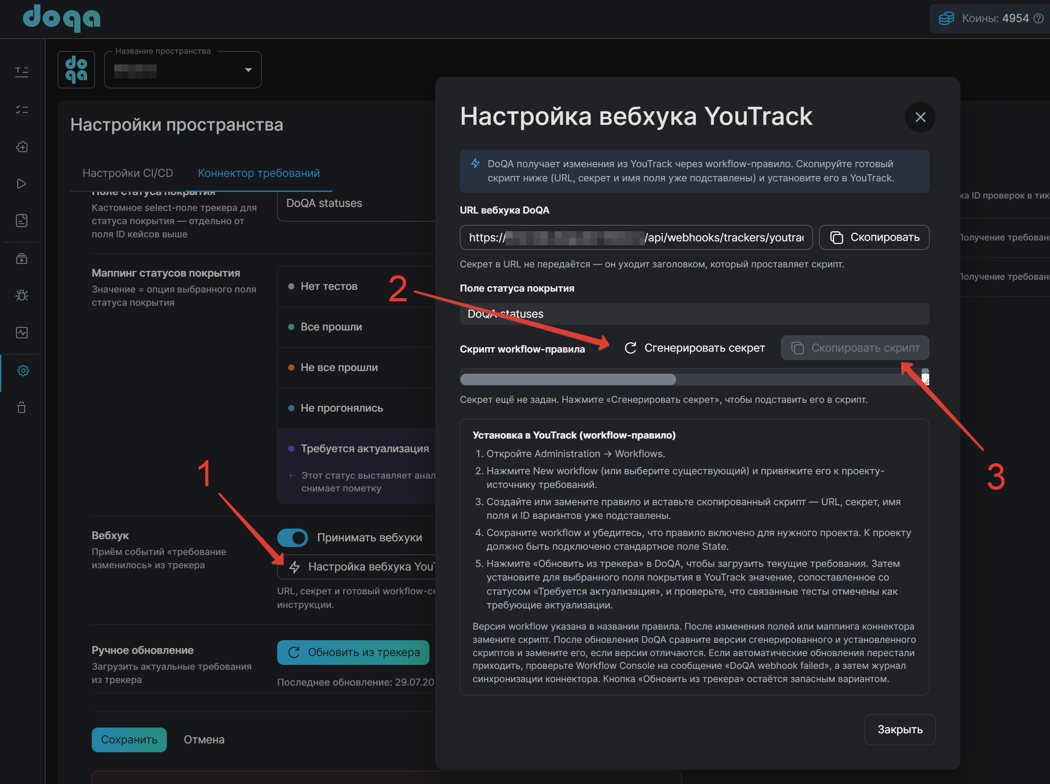
Task: Click the Последнее обновление date text
Action: click(x=356, y=682)
